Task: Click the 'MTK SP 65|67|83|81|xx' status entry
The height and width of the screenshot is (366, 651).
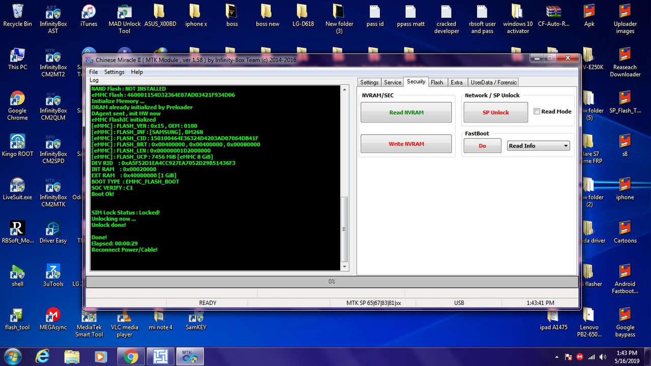Action: click(373, 302)
